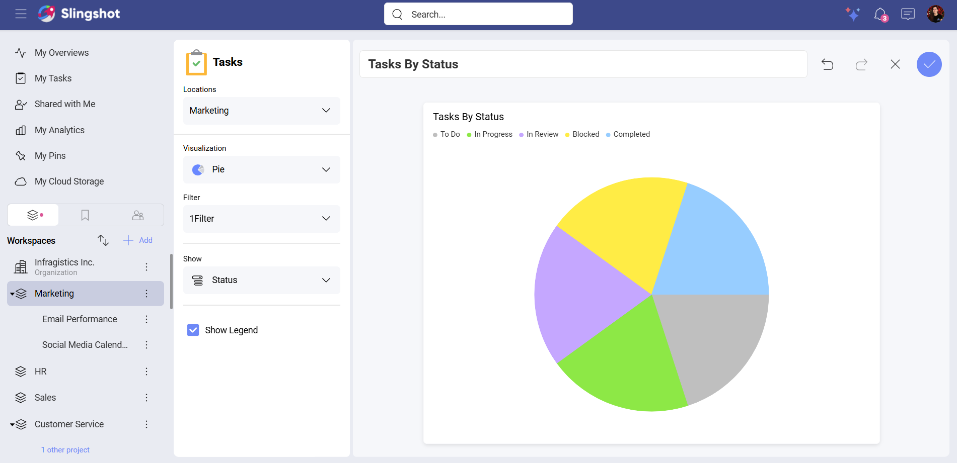The image size is (957, 463).
Task: Open notifications with the bell icon
Action: [x=879, y=14]
